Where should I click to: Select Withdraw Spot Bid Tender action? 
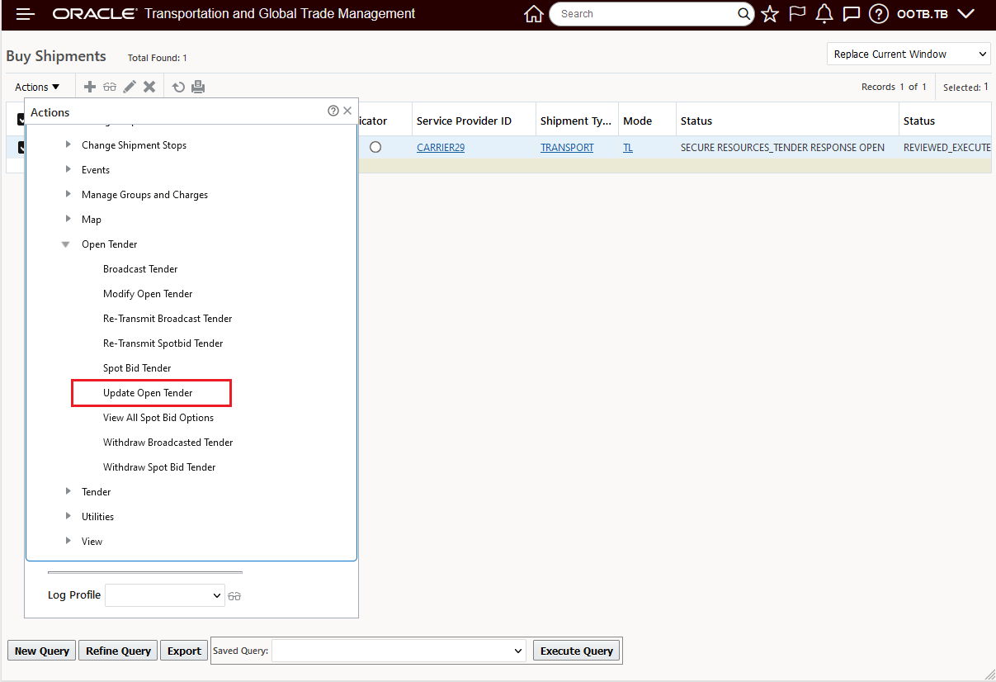159,467
